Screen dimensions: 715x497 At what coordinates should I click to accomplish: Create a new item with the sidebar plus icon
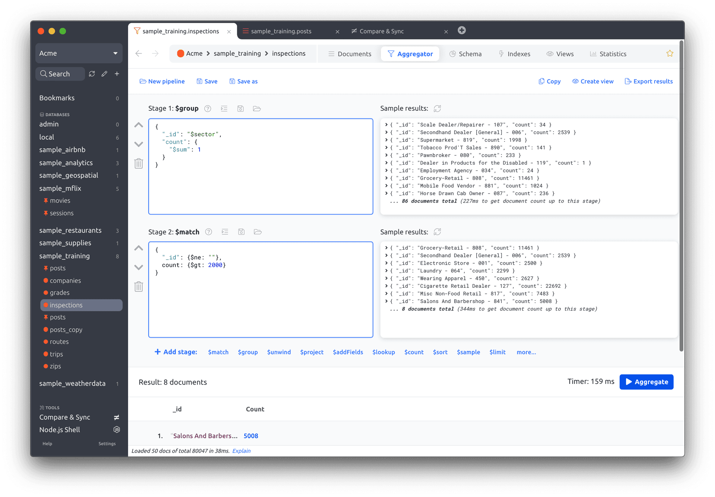pyautogui.click(x=117, y=74)
